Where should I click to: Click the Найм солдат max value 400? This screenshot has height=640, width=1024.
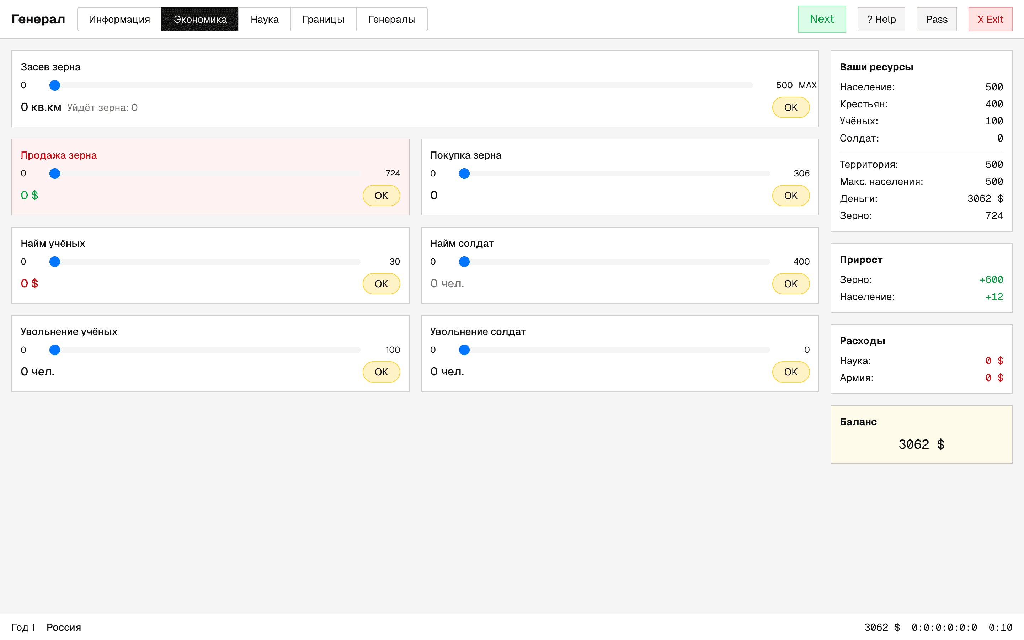pos(801,262)
